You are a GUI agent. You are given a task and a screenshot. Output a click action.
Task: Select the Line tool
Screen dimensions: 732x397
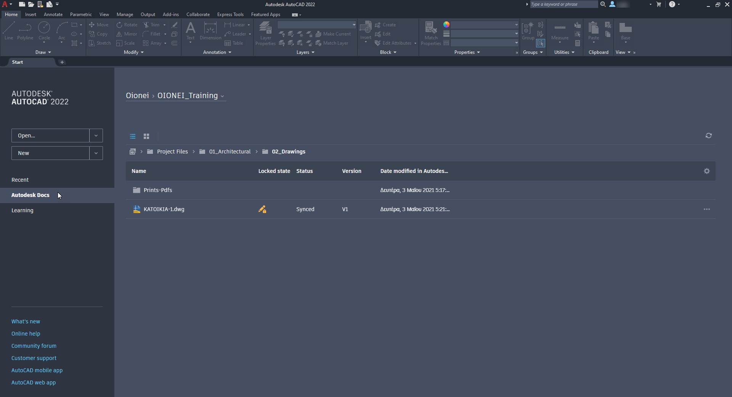(x=8, y=31)
